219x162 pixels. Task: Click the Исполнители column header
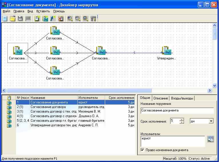[x=91, y=98]
